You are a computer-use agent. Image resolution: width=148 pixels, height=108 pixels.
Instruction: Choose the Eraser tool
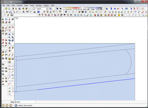coord(6,22)
